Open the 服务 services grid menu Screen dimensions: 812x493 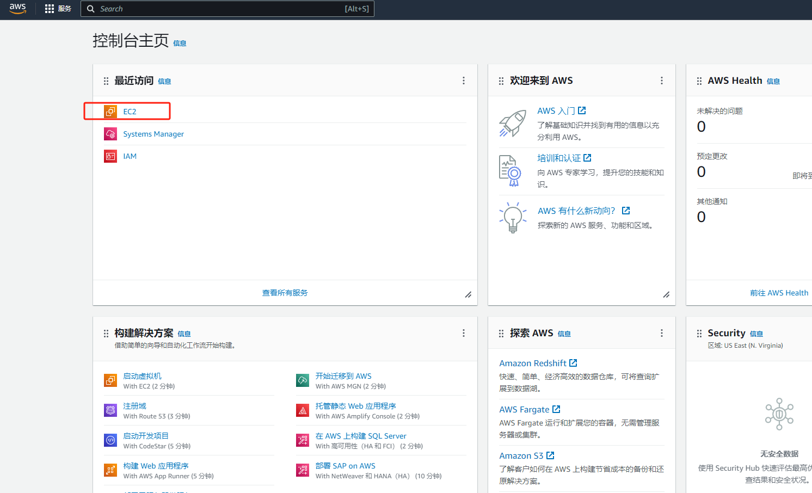[x=58, y=9]
